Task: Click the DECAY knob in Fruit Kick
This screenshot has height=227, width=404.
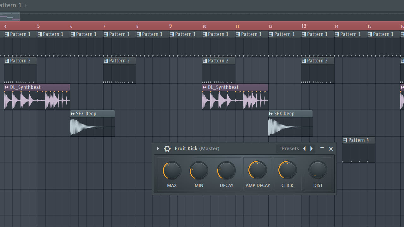Action: (x=227, y=171)
